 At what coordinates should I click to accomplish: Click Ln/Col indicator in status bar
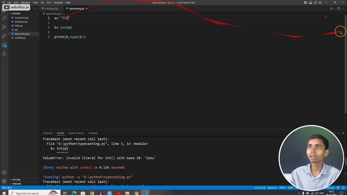259,188
